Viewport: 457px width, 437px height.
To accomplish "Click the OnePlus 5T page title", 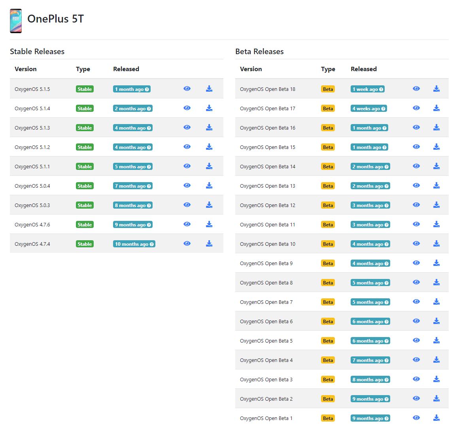I will [55, 19].
